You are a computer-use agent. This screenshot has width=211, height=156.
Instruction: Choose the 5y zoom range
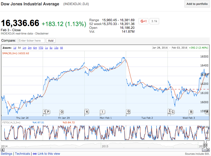(51, 48)
